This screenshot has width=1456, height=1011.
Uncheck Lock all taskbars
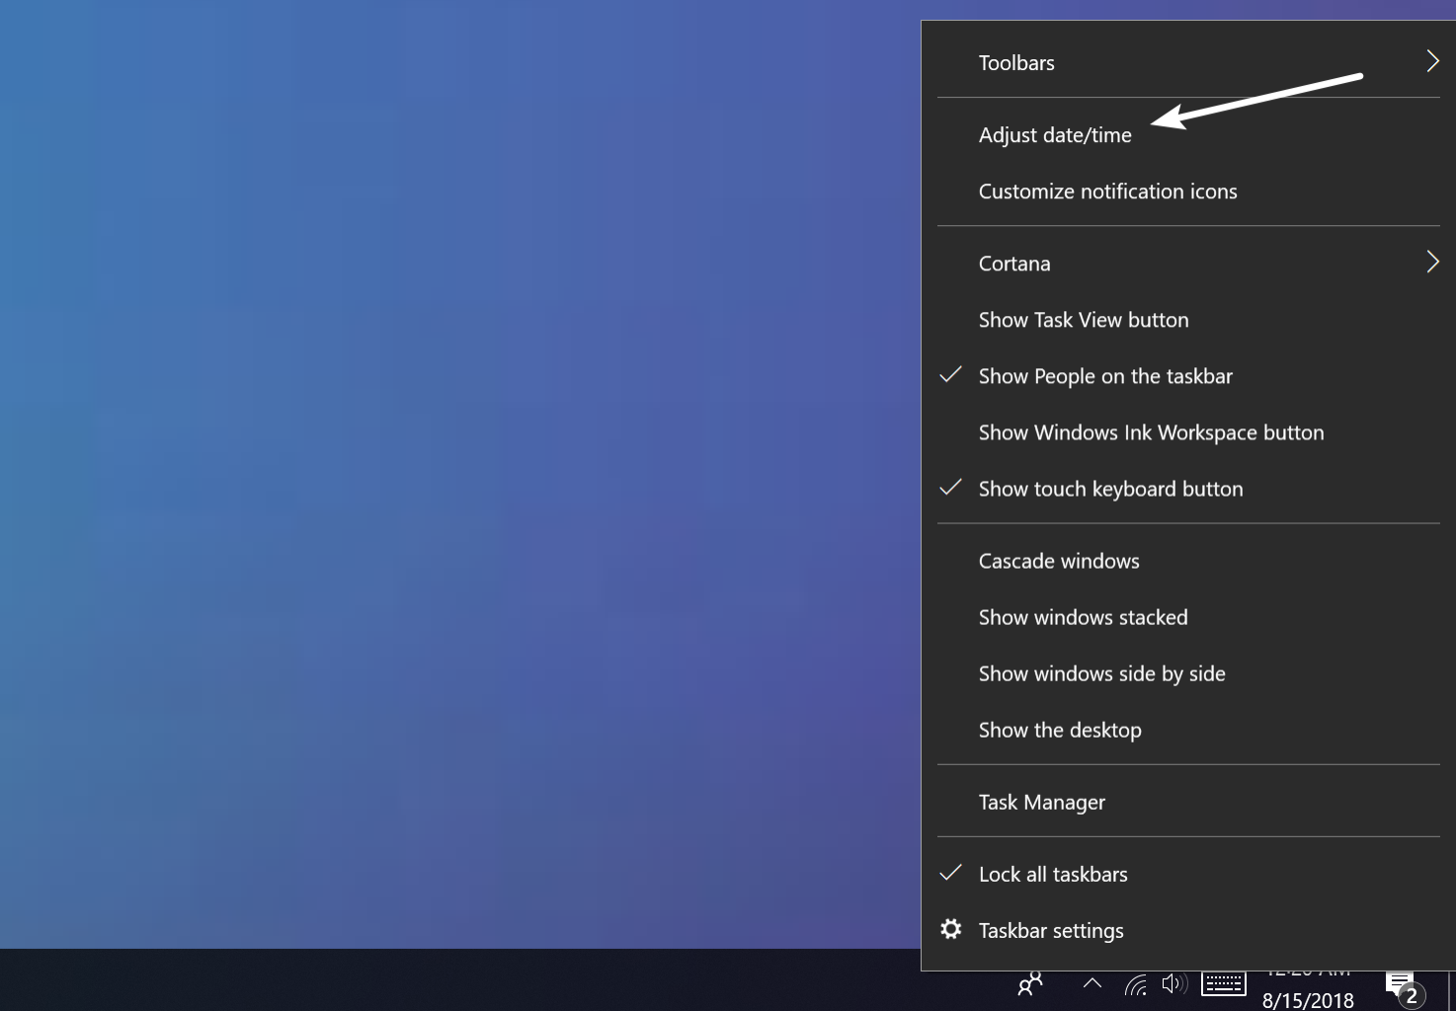click(x=1053, y=874)
